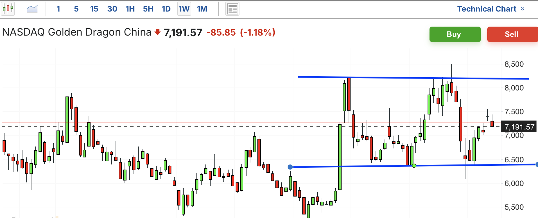Click the 7,500 price axis label
The height and width of the screenshot is (218, 538).
click(x=514, y=112)
